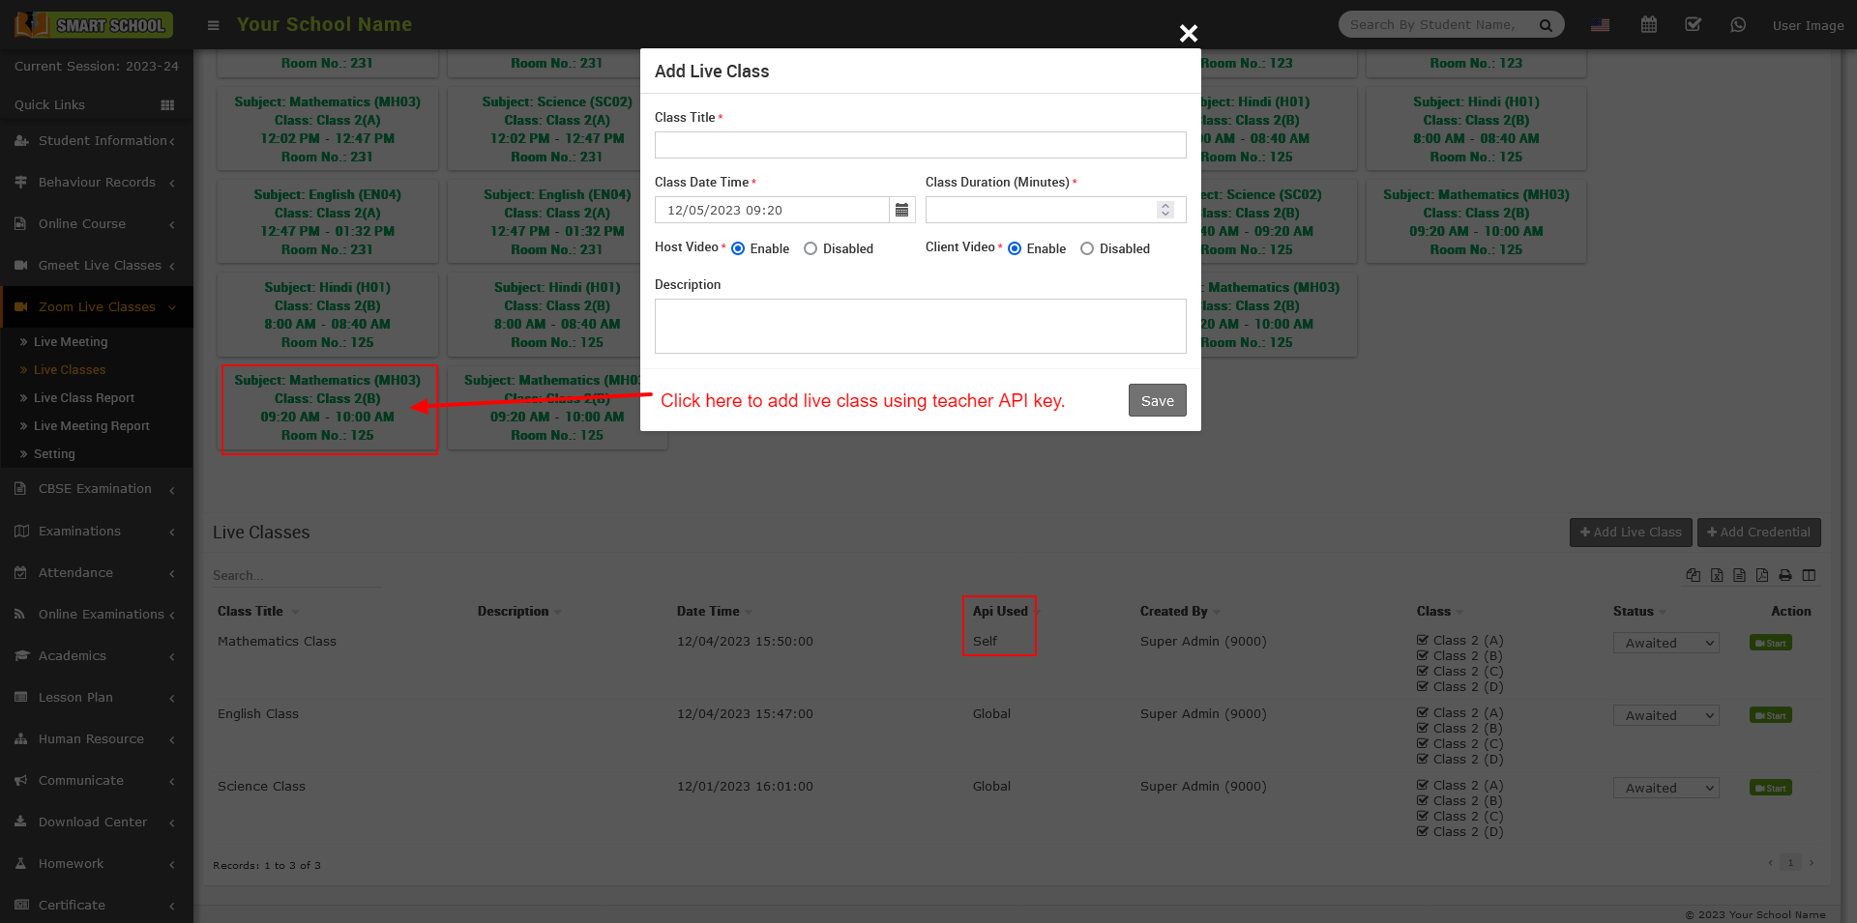Click the Add Credential button
This screenshot has height=923, width=1857.
point(1758,532)
